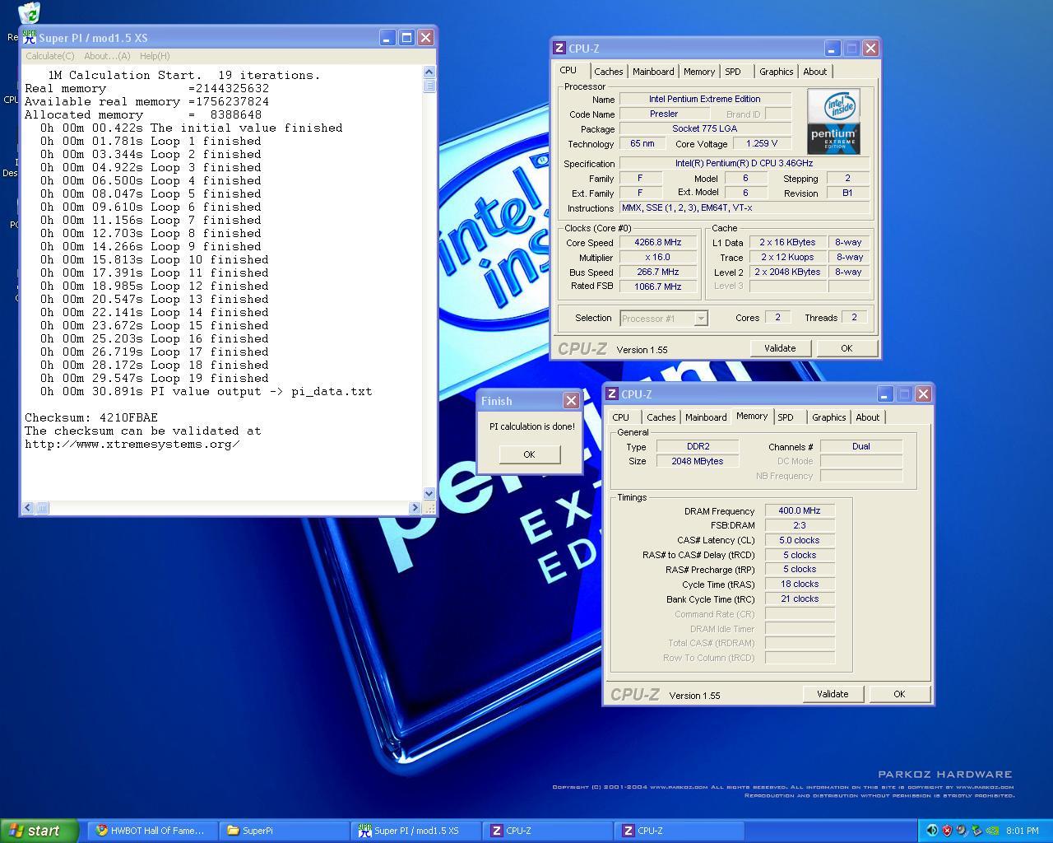Click the Safely Remove Hardware tray icon
This screenshot has height=843, width=1053.
tap(976, 831)
